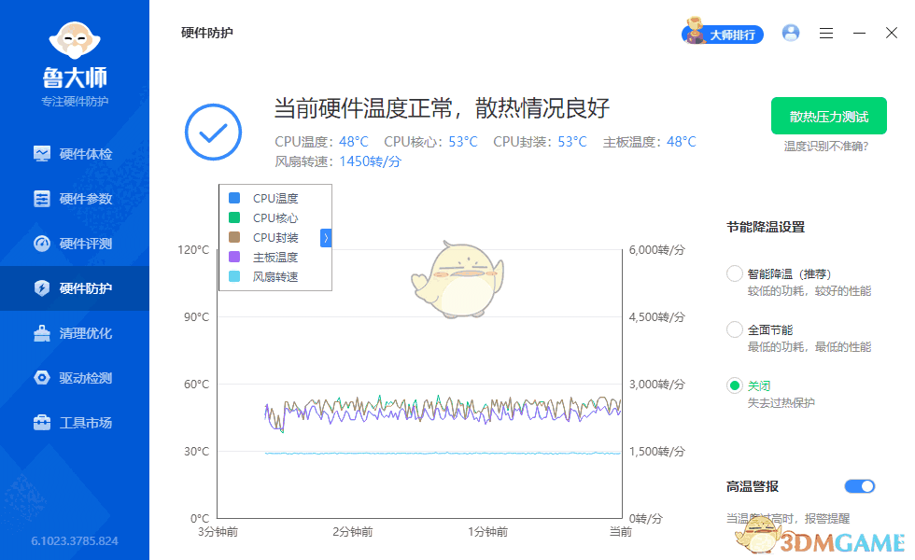Open the 硬件体检 section
The image size is (915, 560).
pyautogui.click(x=75, y=153)
